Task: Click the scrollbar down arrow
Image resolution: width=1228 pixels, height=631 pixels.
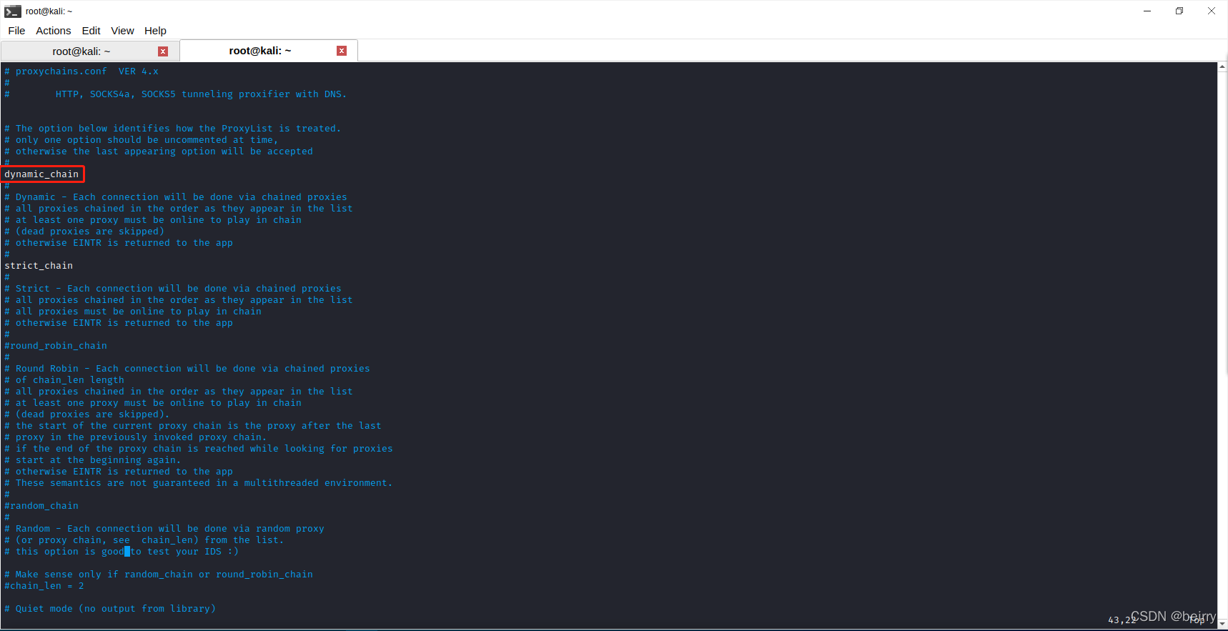Action: click(1222, 623)
